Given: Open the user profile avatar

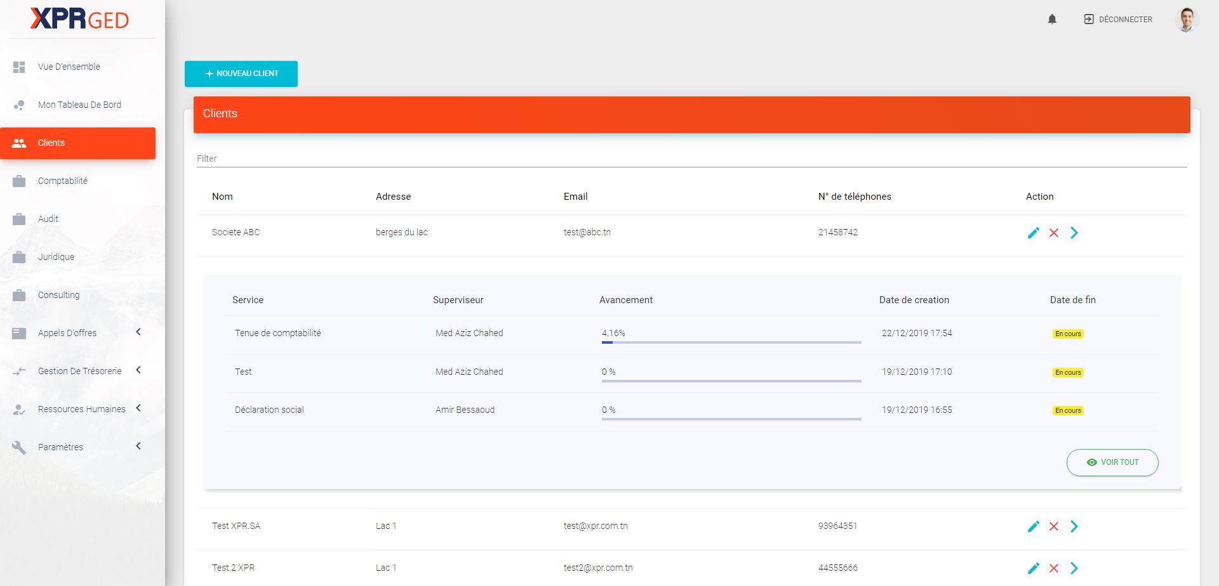Looking at the screenshot, I should coord(1186,20).
